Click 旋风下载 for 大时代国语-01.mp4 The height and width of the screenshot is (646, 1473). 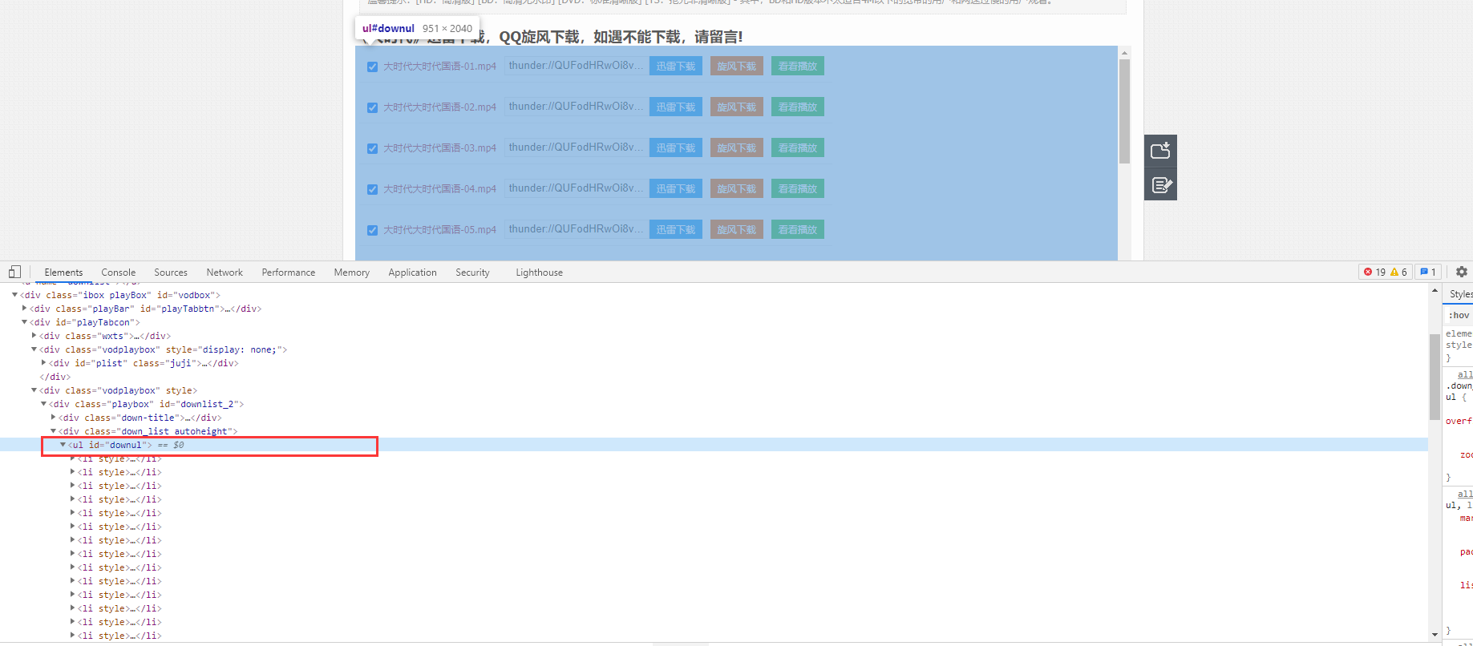point(737,67)
